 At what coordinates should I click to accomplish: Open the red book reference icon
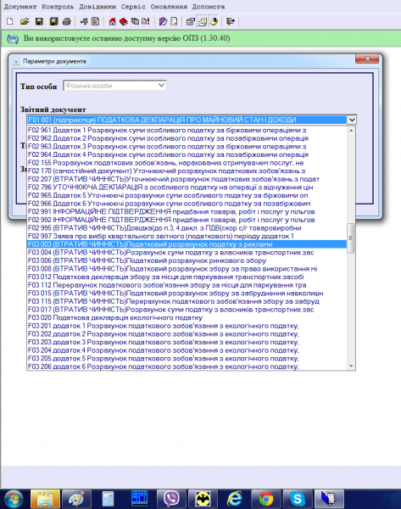click(x=124, y=22)
